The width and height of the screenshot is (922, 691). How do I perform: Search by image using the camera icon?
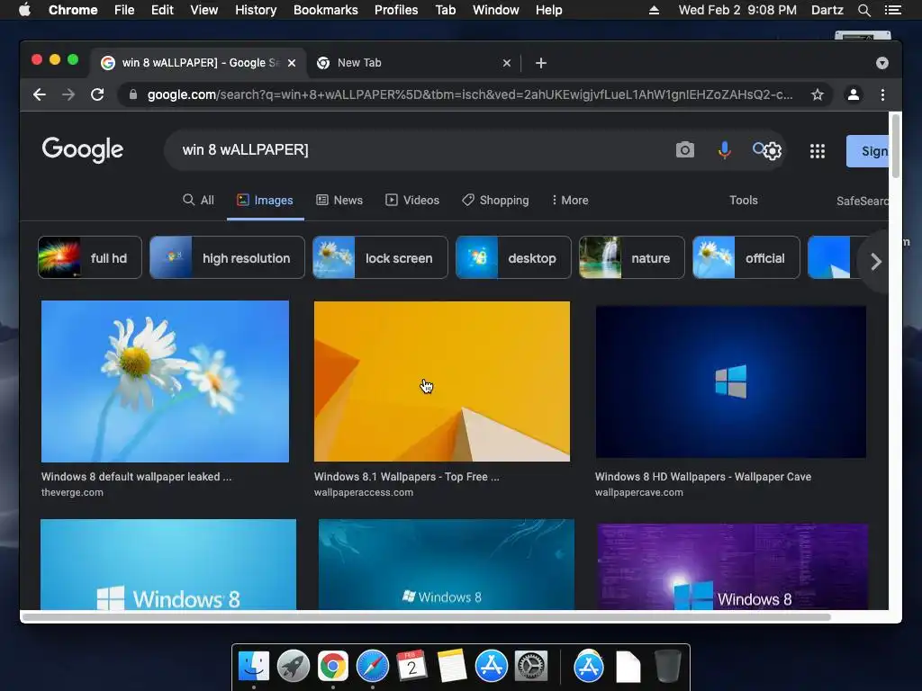point(685,150)
